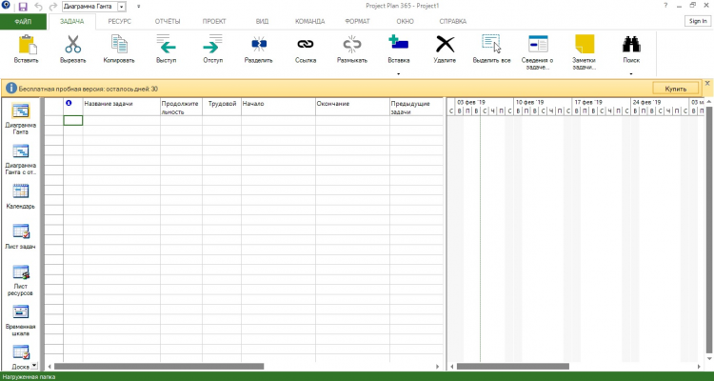Image resolution: width=714 pixels, height=381 pixels.
Task: Click the application logo icon
Action: tap(7, 6)
